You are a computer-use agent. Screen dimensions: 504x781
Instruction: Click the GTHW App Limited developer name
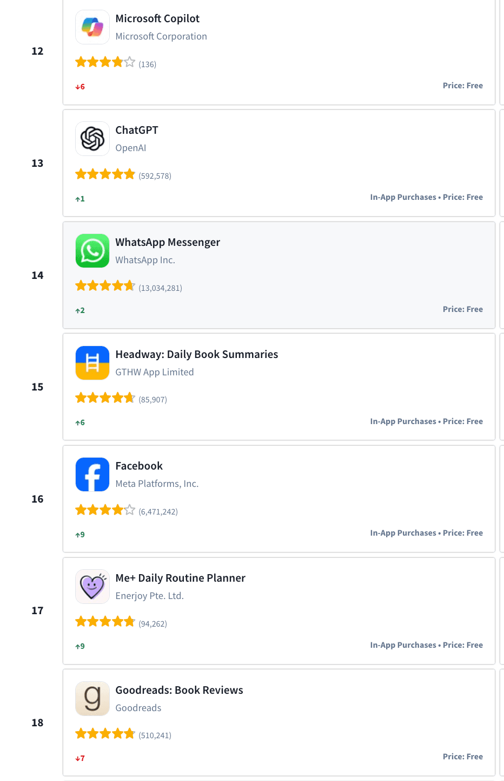point(155,372)
